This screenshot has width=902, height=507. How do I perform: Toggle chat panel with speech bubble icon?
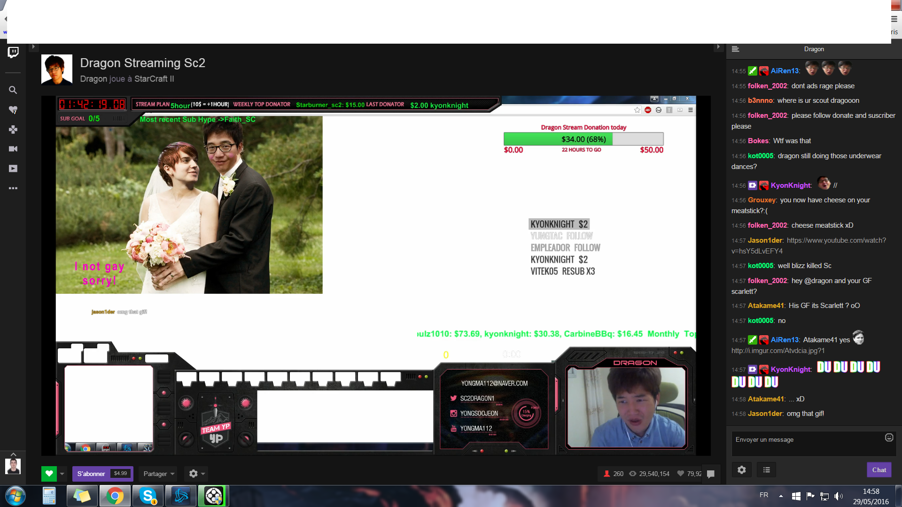(x=711, y=474)
